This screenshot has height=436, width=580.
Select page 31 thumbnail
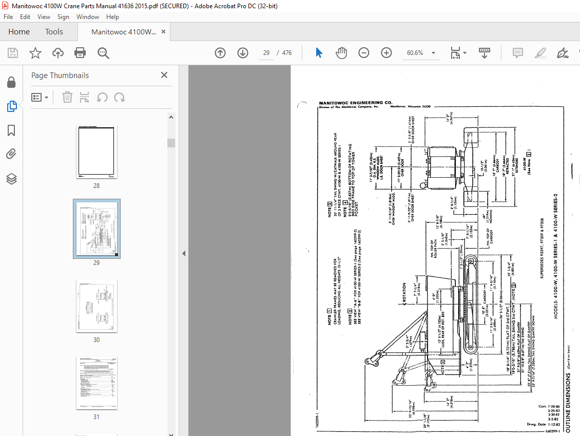(96, 383)
